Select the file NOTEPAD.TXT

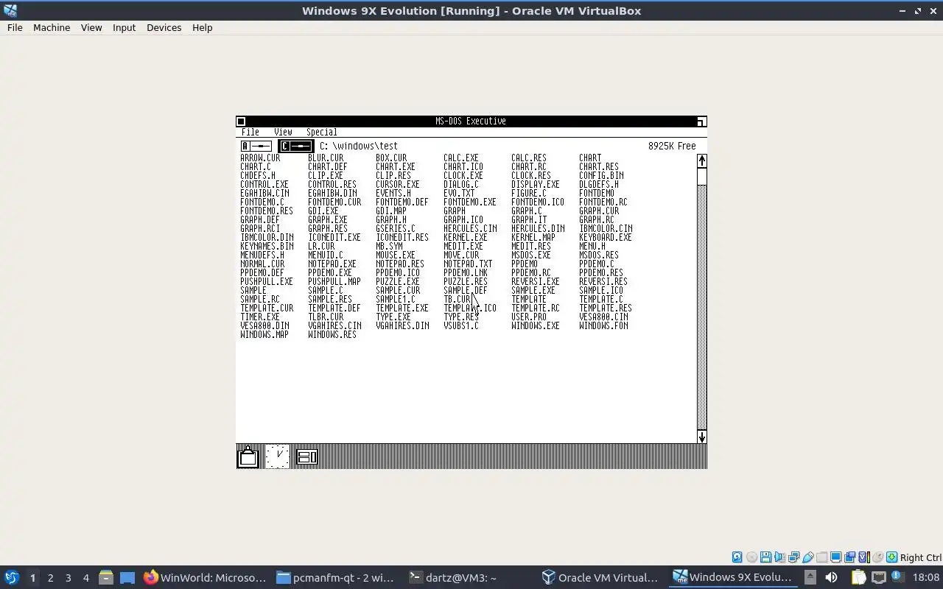tap(468, 264)
